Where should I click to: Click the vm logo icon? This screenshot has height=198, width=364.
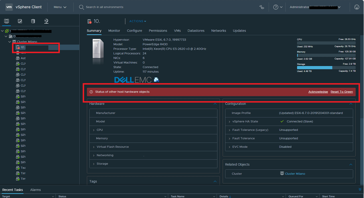(x=9, y=7)
